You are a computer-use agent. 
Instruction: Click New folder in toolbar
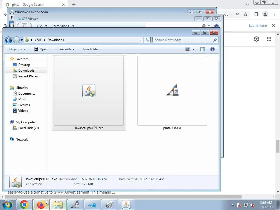(x=91, y=49)
